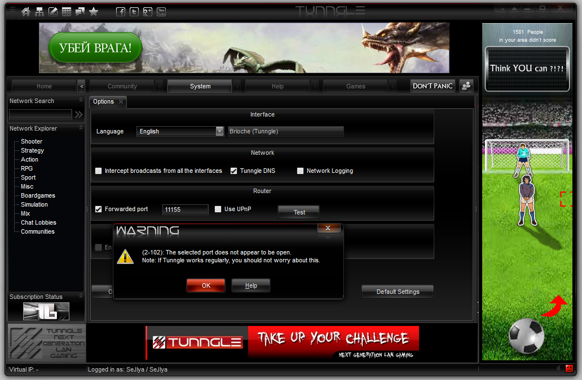
Task: Click the chat bubbles icon in the toolbar
Action: [80, 12]
